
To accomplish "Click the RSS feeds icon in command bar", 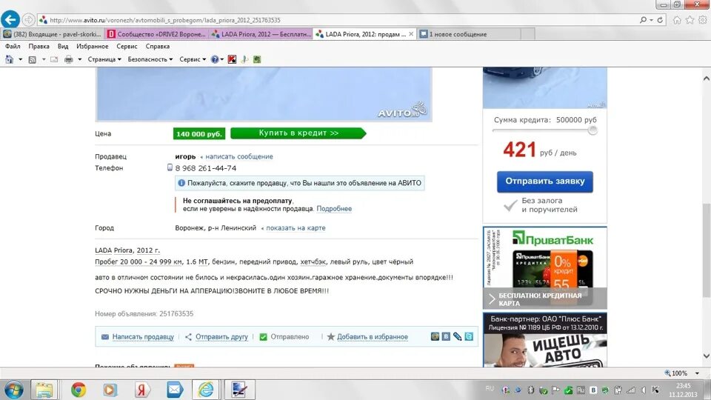I will [x=32, y=59].
